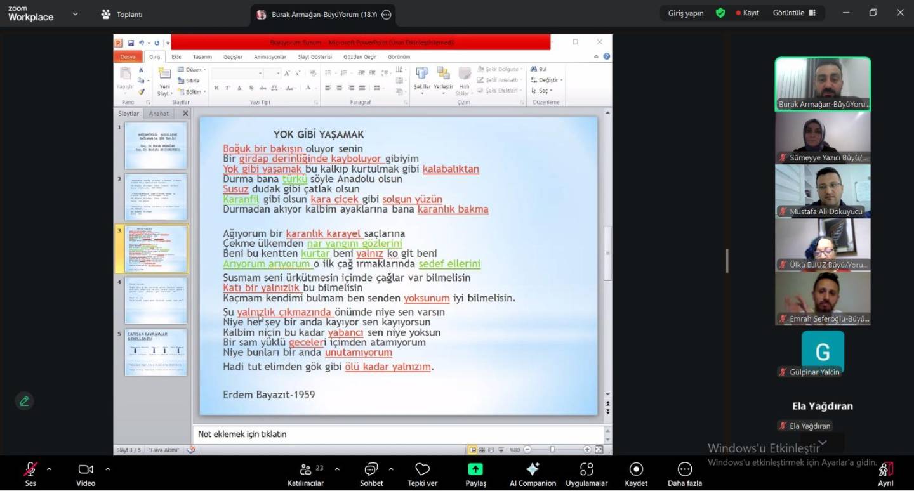The height and width of the screenshot is (491, 914).
Task: Open the Zoom Workplace dropdown chevron
Action: pyautogui.click(x=76, y=14)
